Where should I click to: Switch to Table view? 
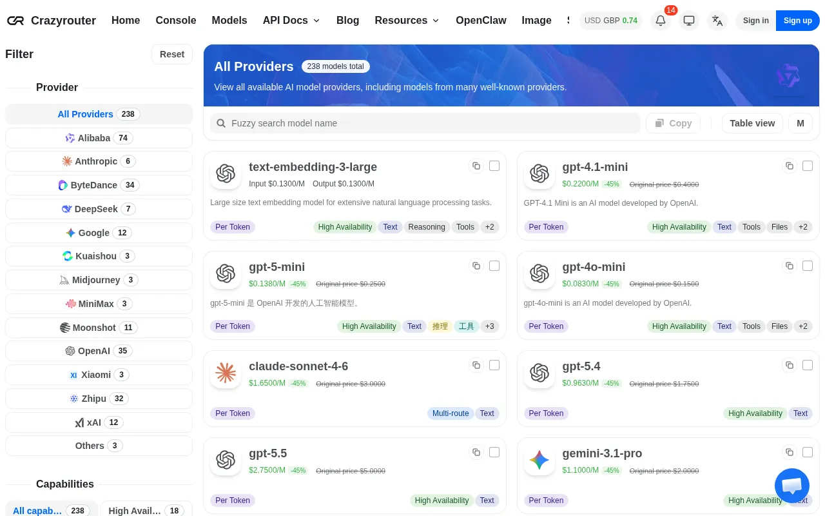click(752, 123)
